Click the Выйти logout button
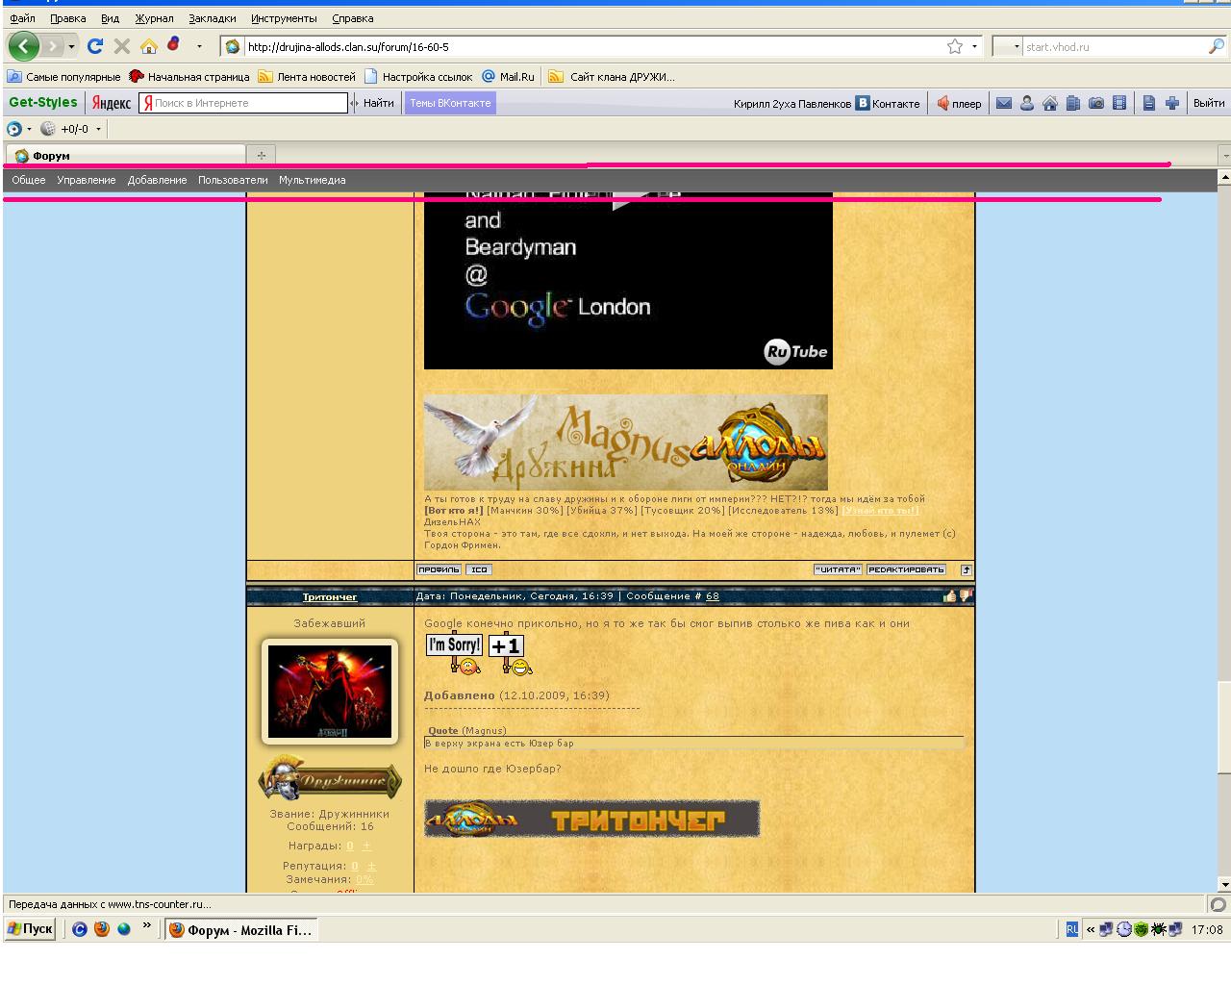 [1209, 103]
